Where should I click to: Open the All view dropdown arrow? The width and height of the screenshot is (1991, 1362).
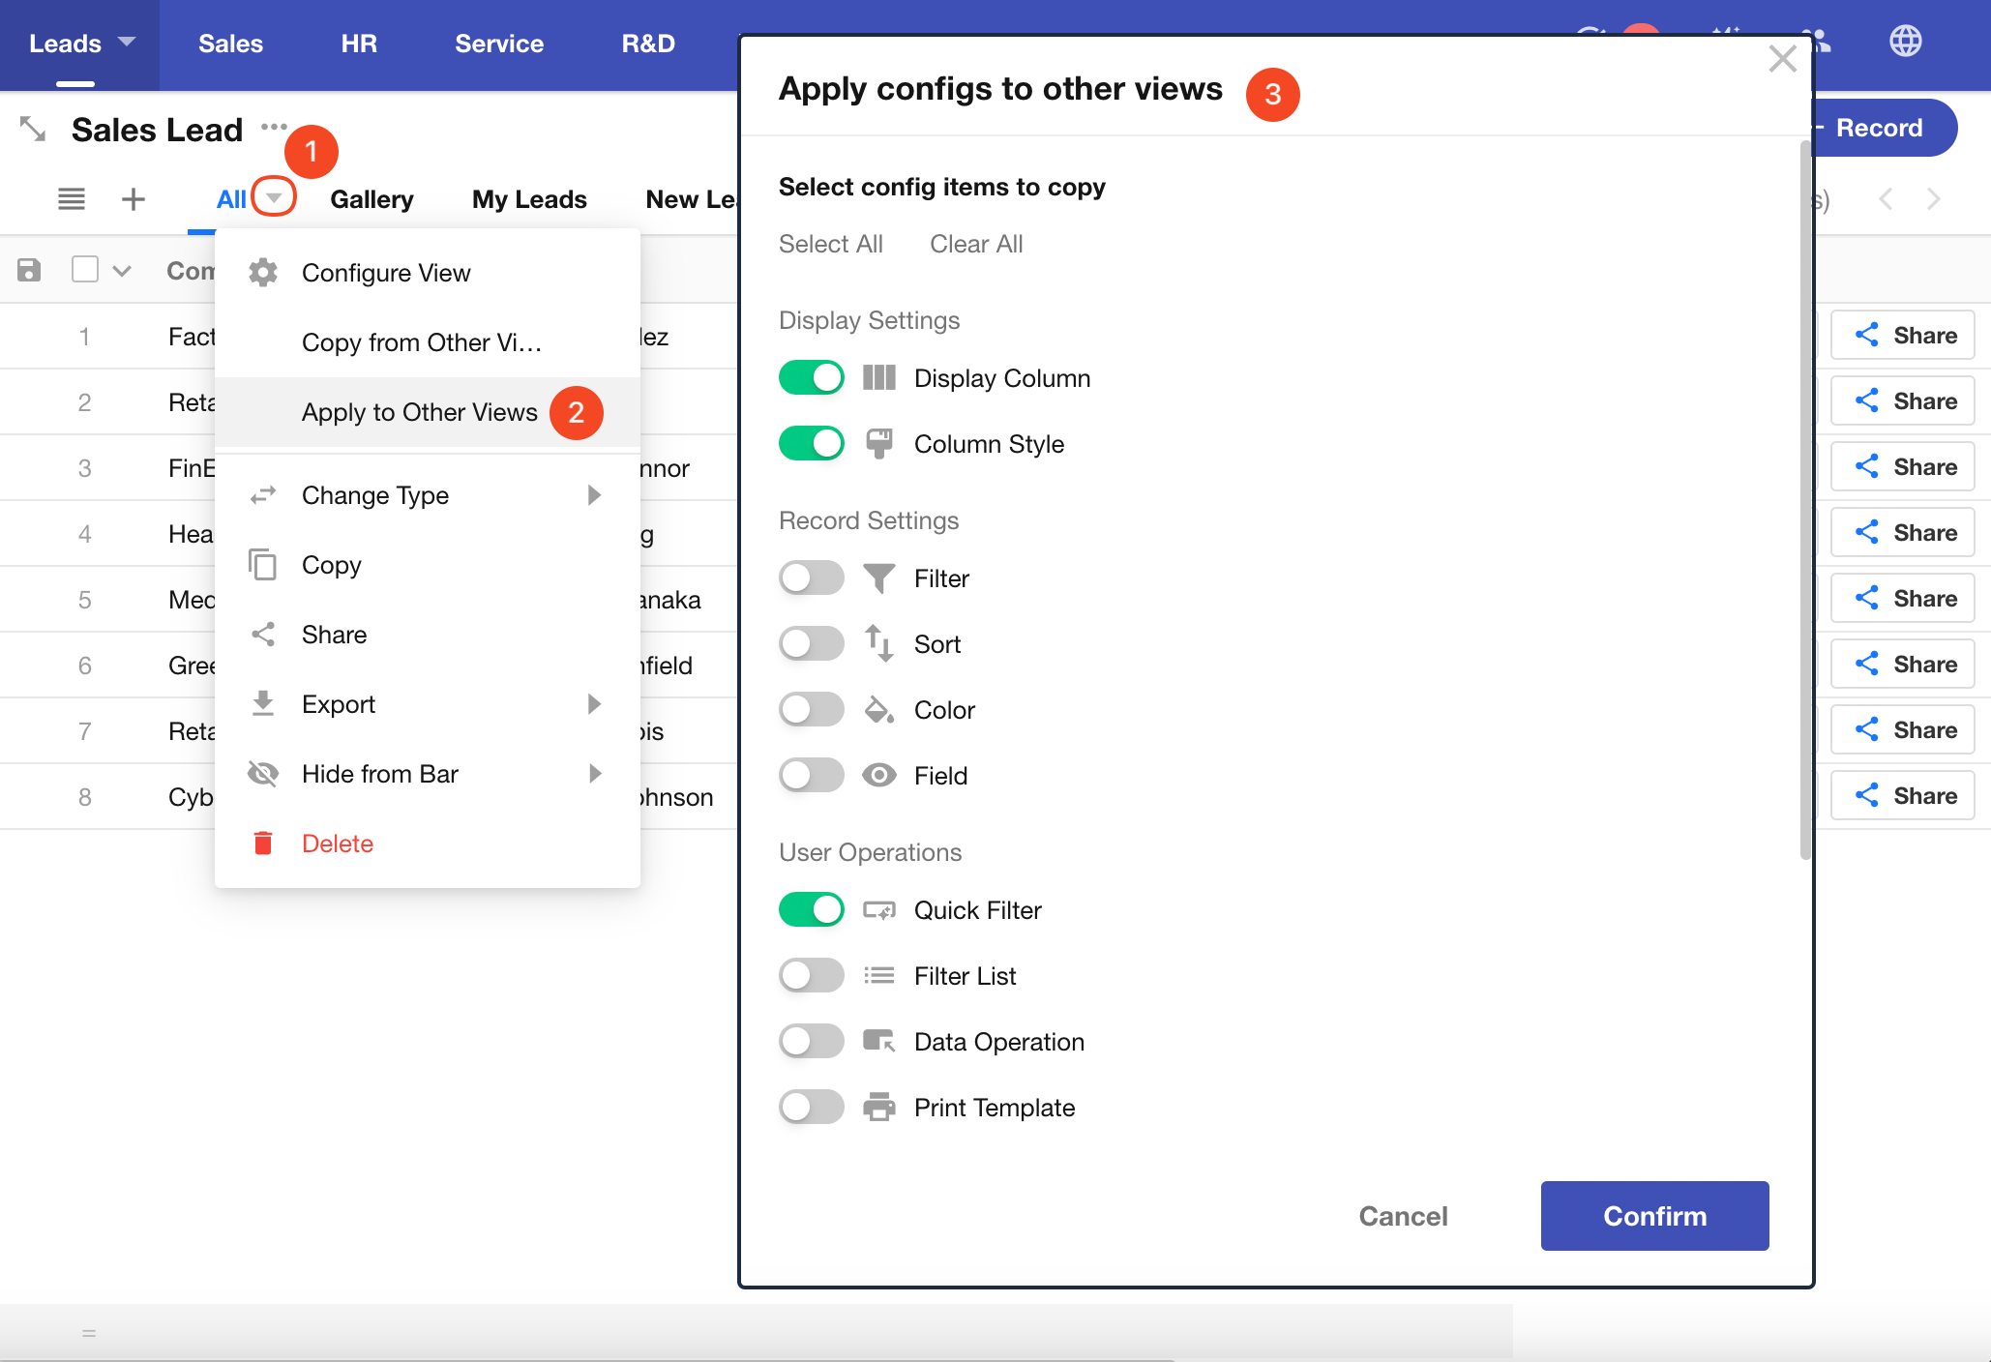274,197
